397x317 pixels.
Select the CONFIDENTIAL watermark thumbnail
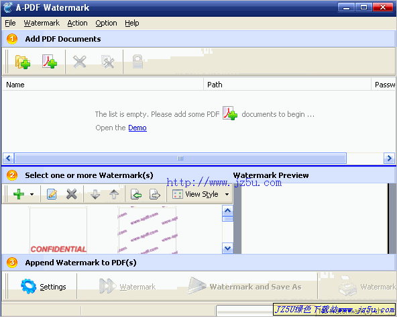coord(58,230)
